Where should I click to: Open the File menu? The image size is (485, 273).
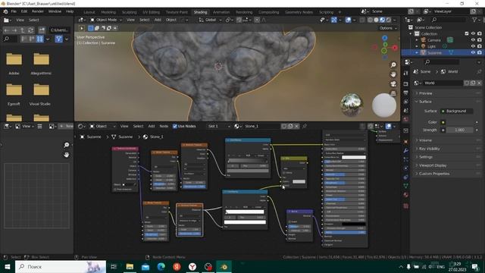pyautogui.click(x=14, y=11)
